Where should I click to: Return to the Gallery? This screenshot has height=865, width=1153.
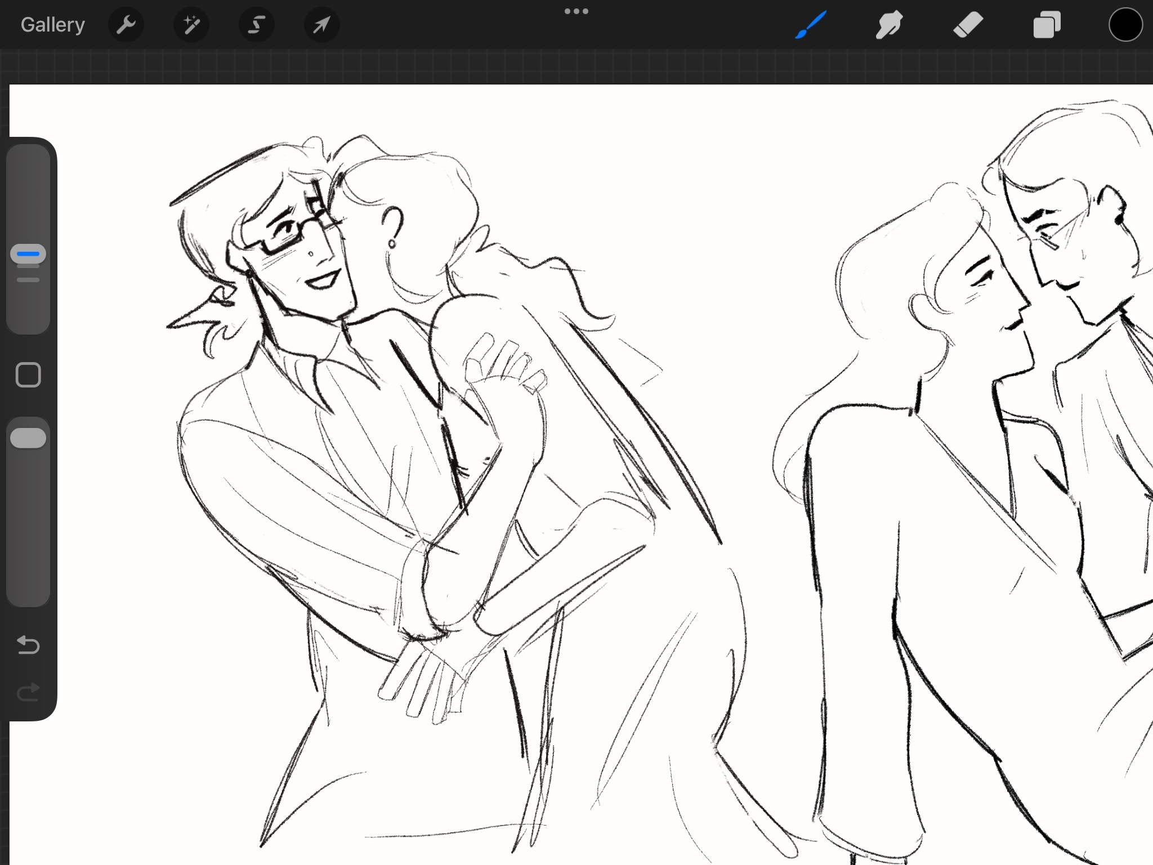(x=52, y=24)
